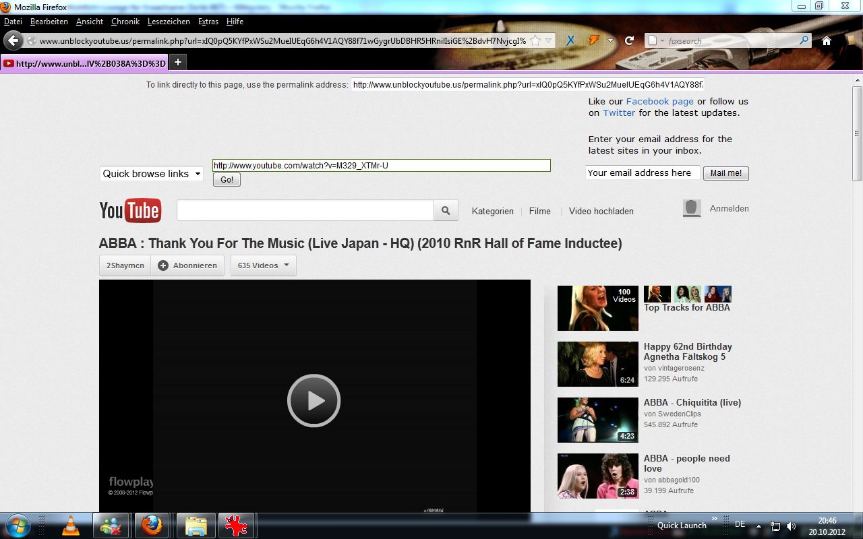
Task: Click the YouTube logo
Action: coord(130,210)
